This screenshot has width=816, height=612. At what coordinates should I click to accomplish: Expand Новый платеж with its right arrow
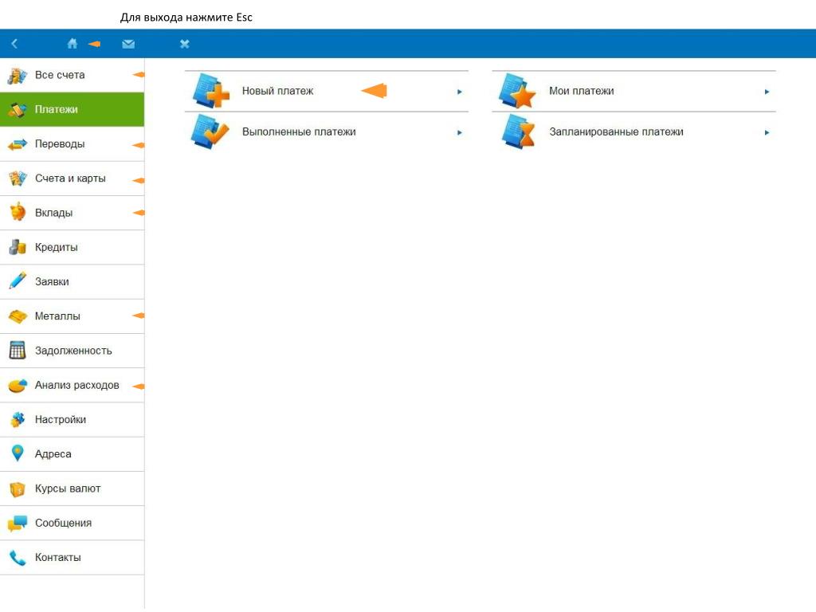460,92
